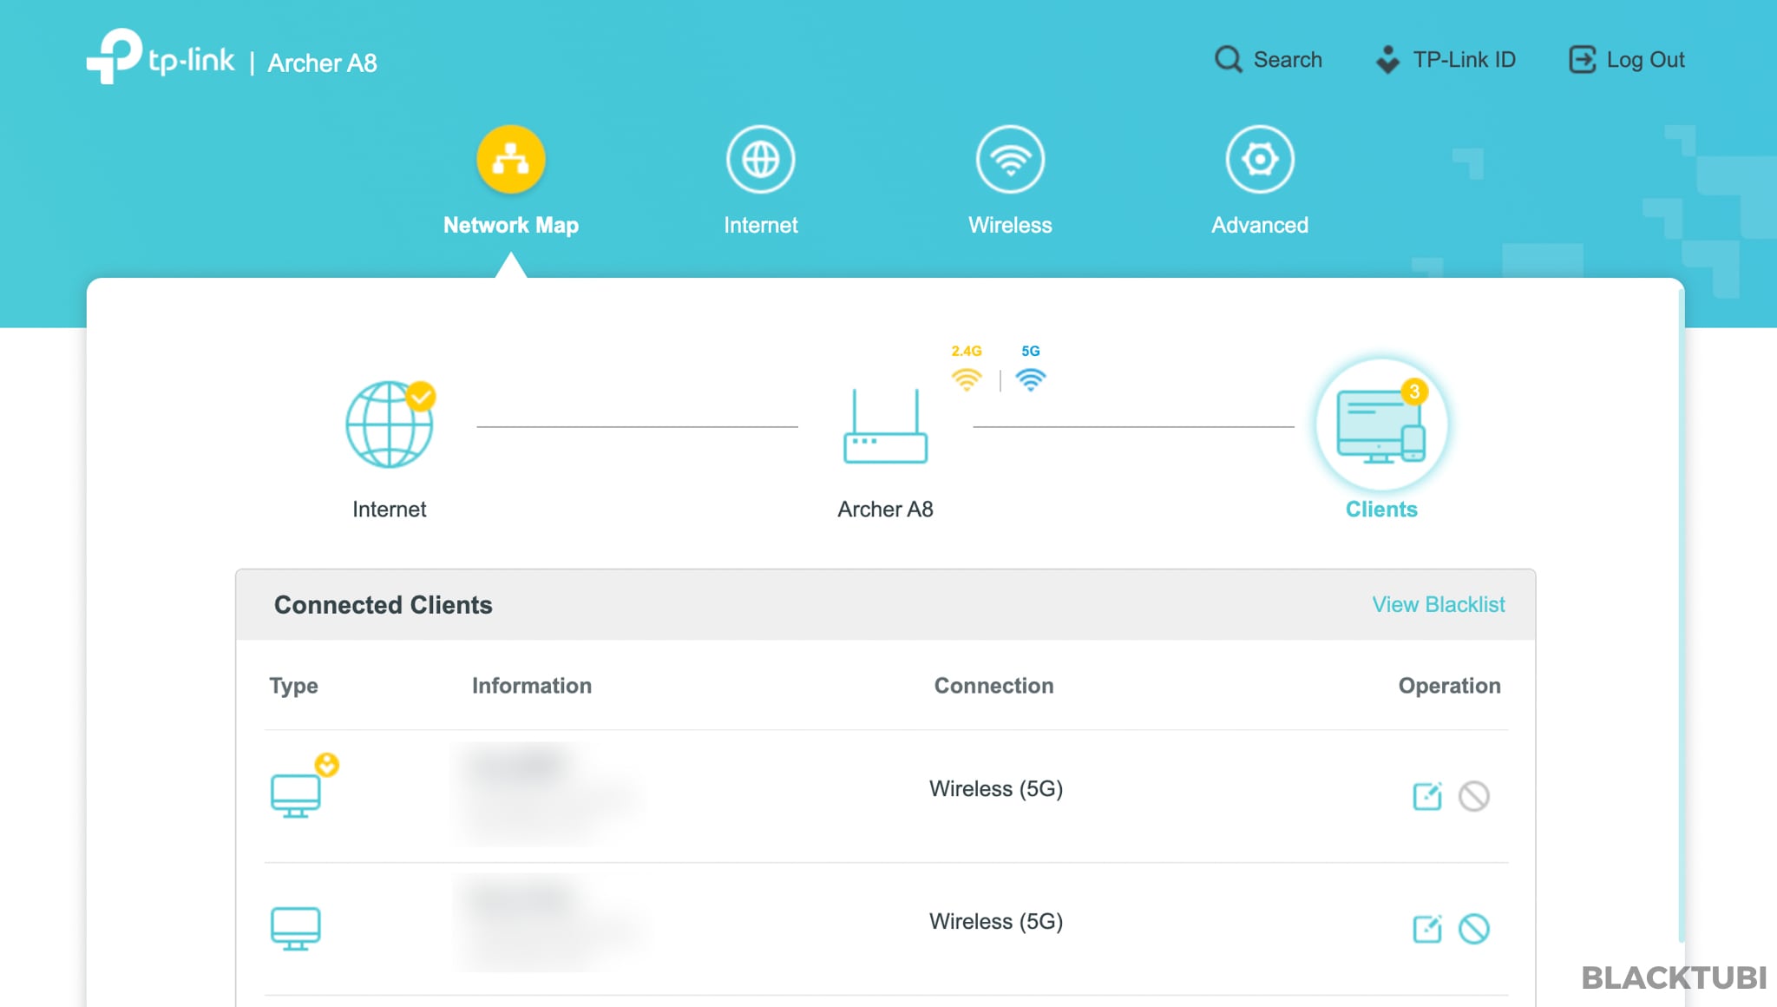Click second row's Wireless (5G) text
1777x1007 pixels.
996,921
